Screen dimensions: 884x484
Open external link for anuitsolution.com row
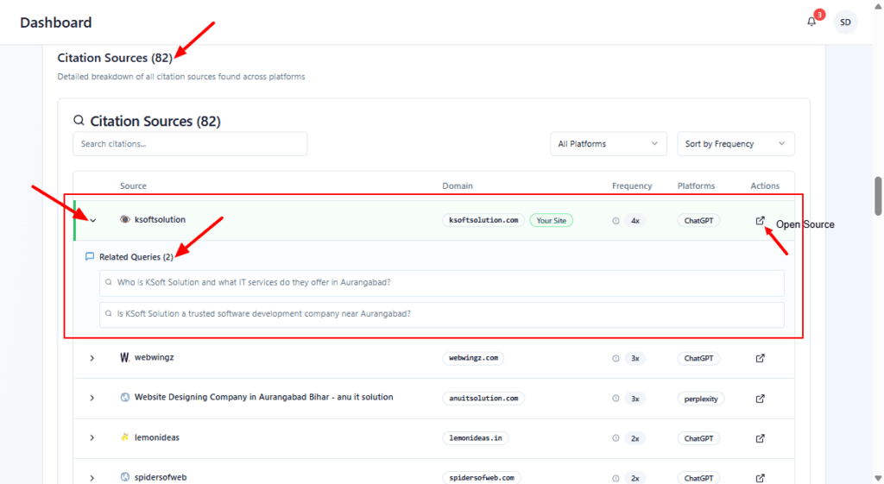[x=760, y=399]
